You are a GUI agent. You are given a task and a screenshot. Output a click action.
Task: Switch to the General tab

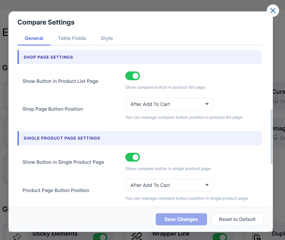point(34,38)
